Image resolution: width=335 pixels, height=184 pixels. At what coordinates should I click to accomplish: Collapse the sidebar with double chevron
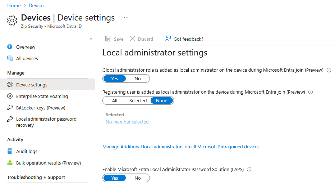click(91, 39)
